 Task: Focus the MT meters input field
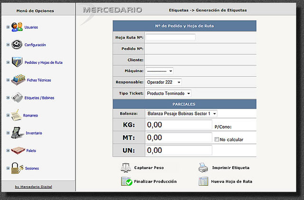tap(179, 138)
